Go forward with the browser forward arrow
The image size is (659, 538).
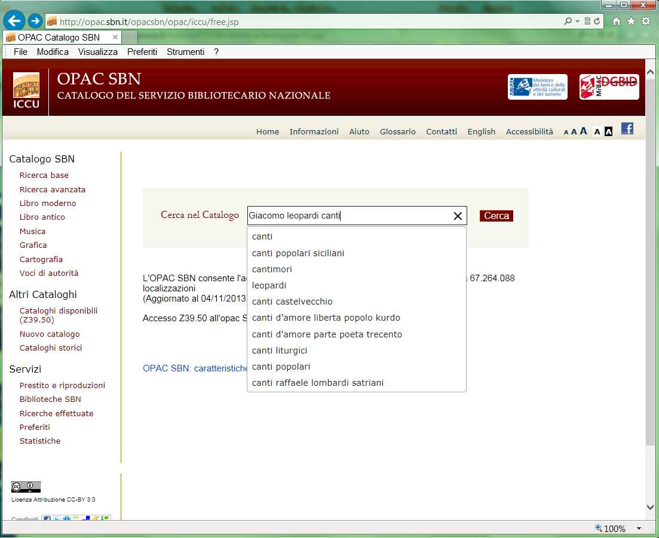coord(35,20)
